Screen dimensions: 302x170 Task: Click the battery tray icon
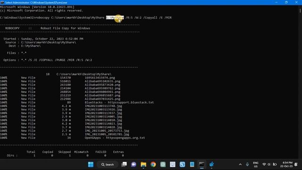click(275, 164)
